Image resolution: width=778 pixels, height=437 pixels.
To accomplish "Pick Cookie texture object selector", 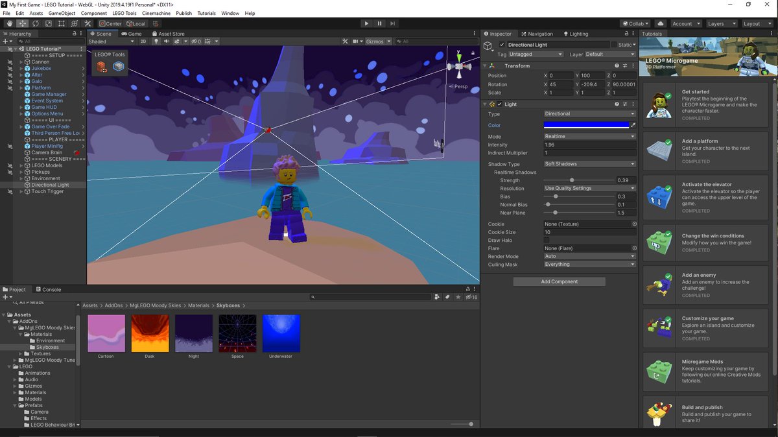I will pyautogui.click(x=634, y=224).
